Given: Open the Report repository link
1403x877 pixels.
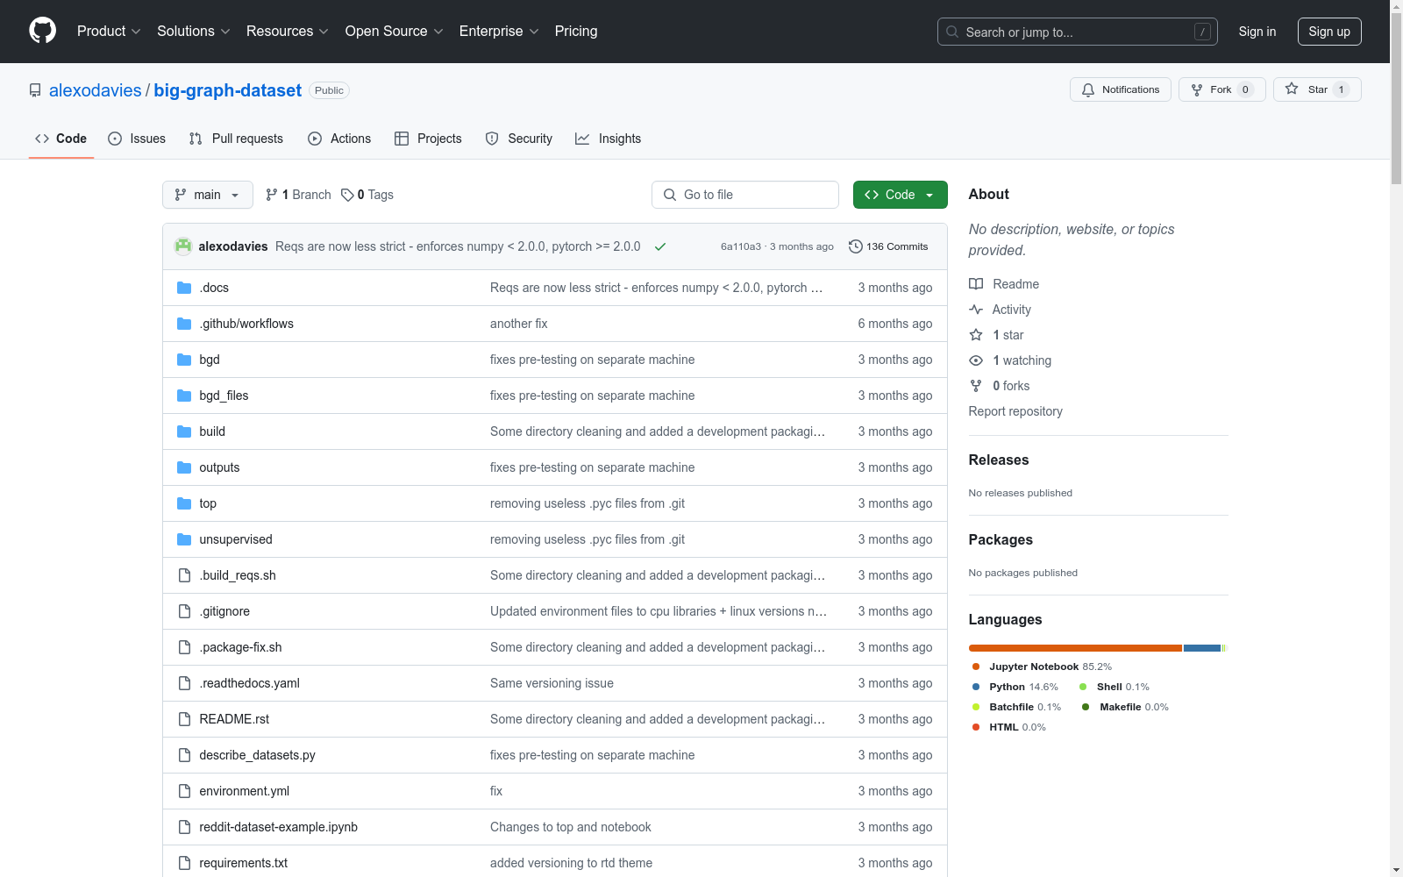Looking at the screenshot, I should [1015, 411].
